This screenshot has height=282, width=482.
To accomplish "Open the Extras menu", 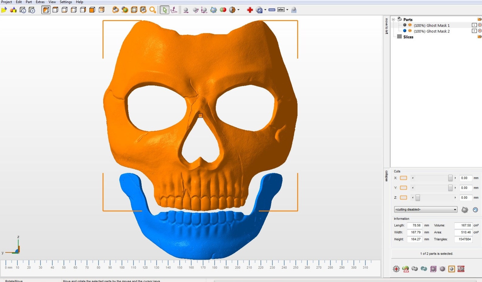I will click(x=40, y=2).
